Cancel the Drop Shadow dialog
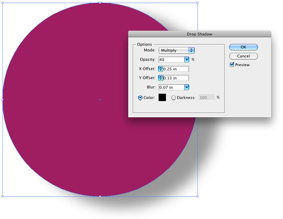Screen dimensions: 283x219 point(243,56)
